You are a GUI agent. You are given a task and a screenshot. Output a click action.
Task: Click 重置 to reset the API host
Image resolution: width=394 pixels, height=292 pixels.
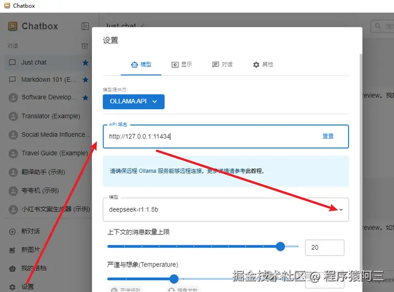[328, 136]
